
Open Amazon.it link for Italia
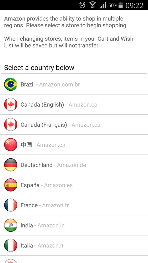point(50,246)
